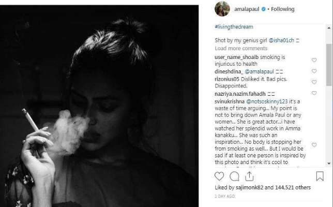Like the post with heart icon
Viewport: 333px width, 207px height.
tap(219, 176)
